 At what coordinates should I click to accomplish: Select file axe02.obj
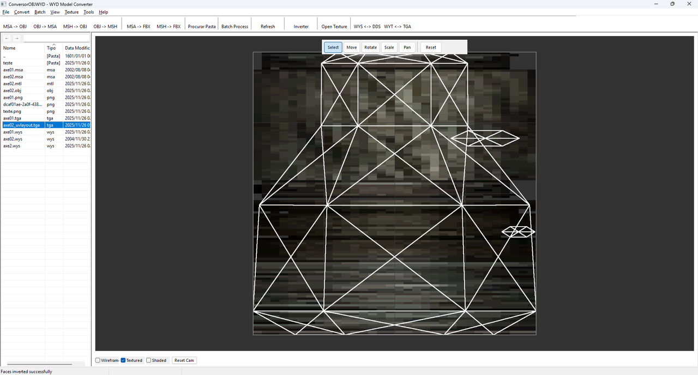pos(46,90)
